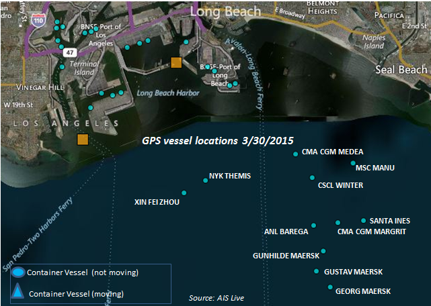
Task: Click the CMA CGM MEDEA vessel dot
Action: pyautogui.click(x=295, y=154)
